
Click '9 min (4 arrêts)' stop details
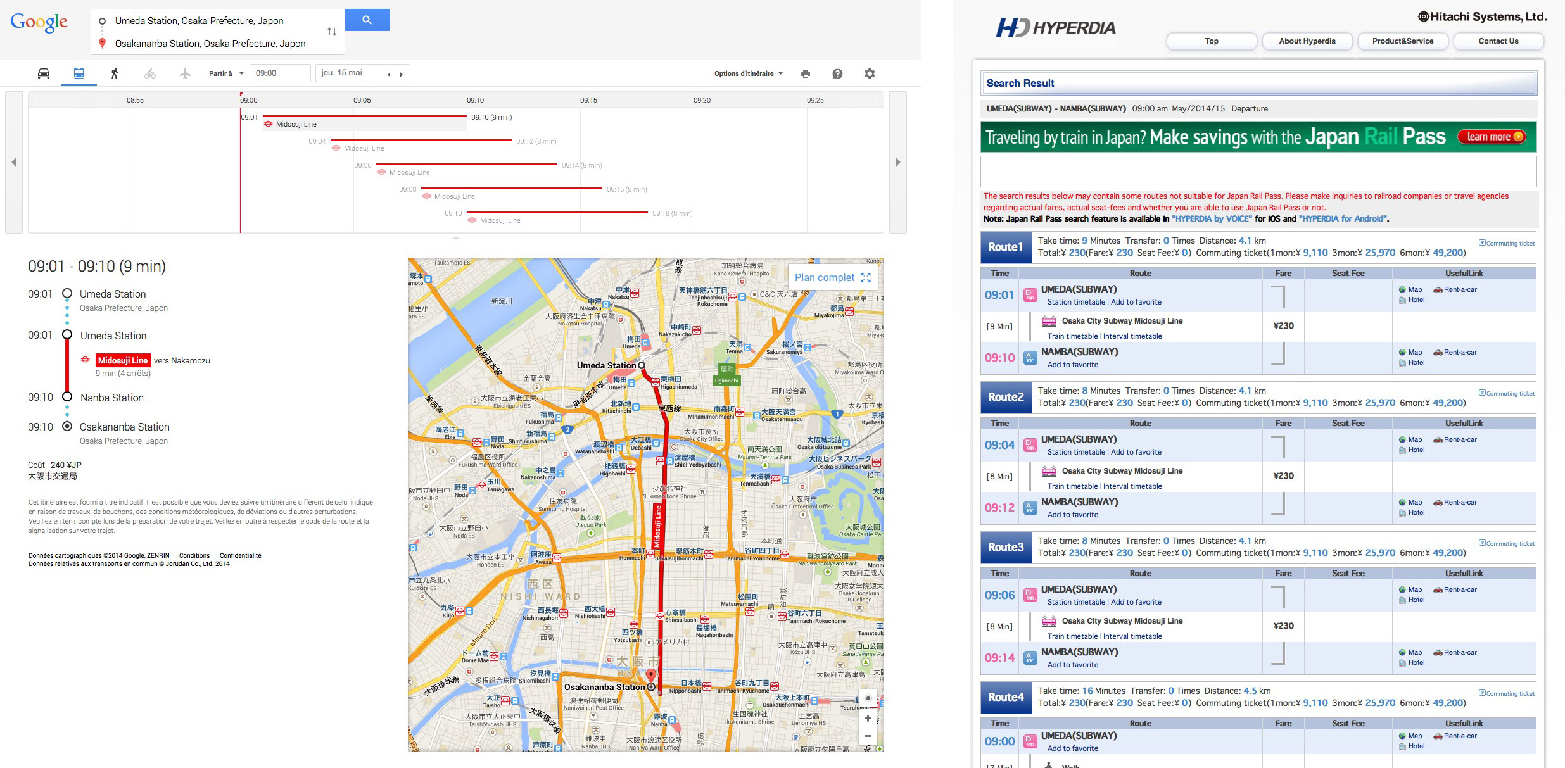coord(123,374)
